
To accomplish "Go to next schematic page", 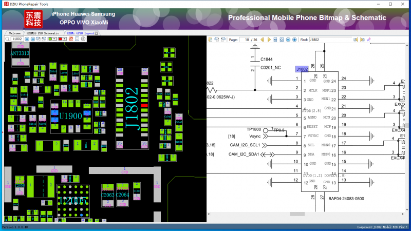I will point(269,40).
